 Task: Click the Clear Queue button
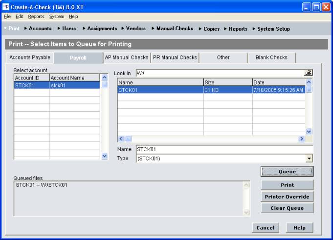pos(287,208)
